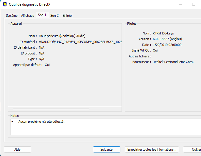Maximize the DirectX diagnostic window
This screenshot has width=201, height=156.
click(194, 4)
